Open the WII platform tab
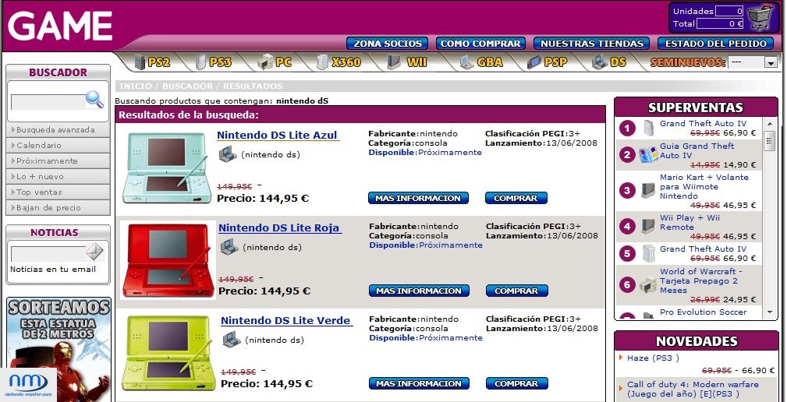 click(x=406, y=62)
